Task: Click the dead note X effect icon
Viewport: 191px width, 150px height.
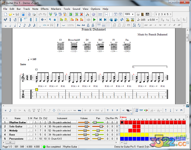Action: 6,110
